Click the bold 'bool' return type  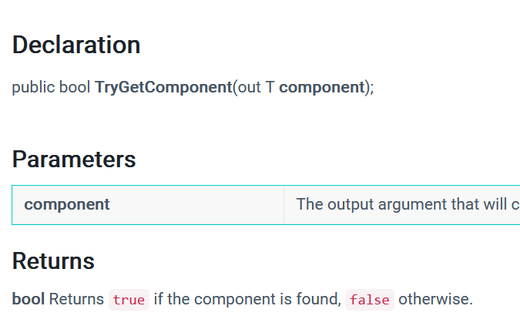(29, 299)
